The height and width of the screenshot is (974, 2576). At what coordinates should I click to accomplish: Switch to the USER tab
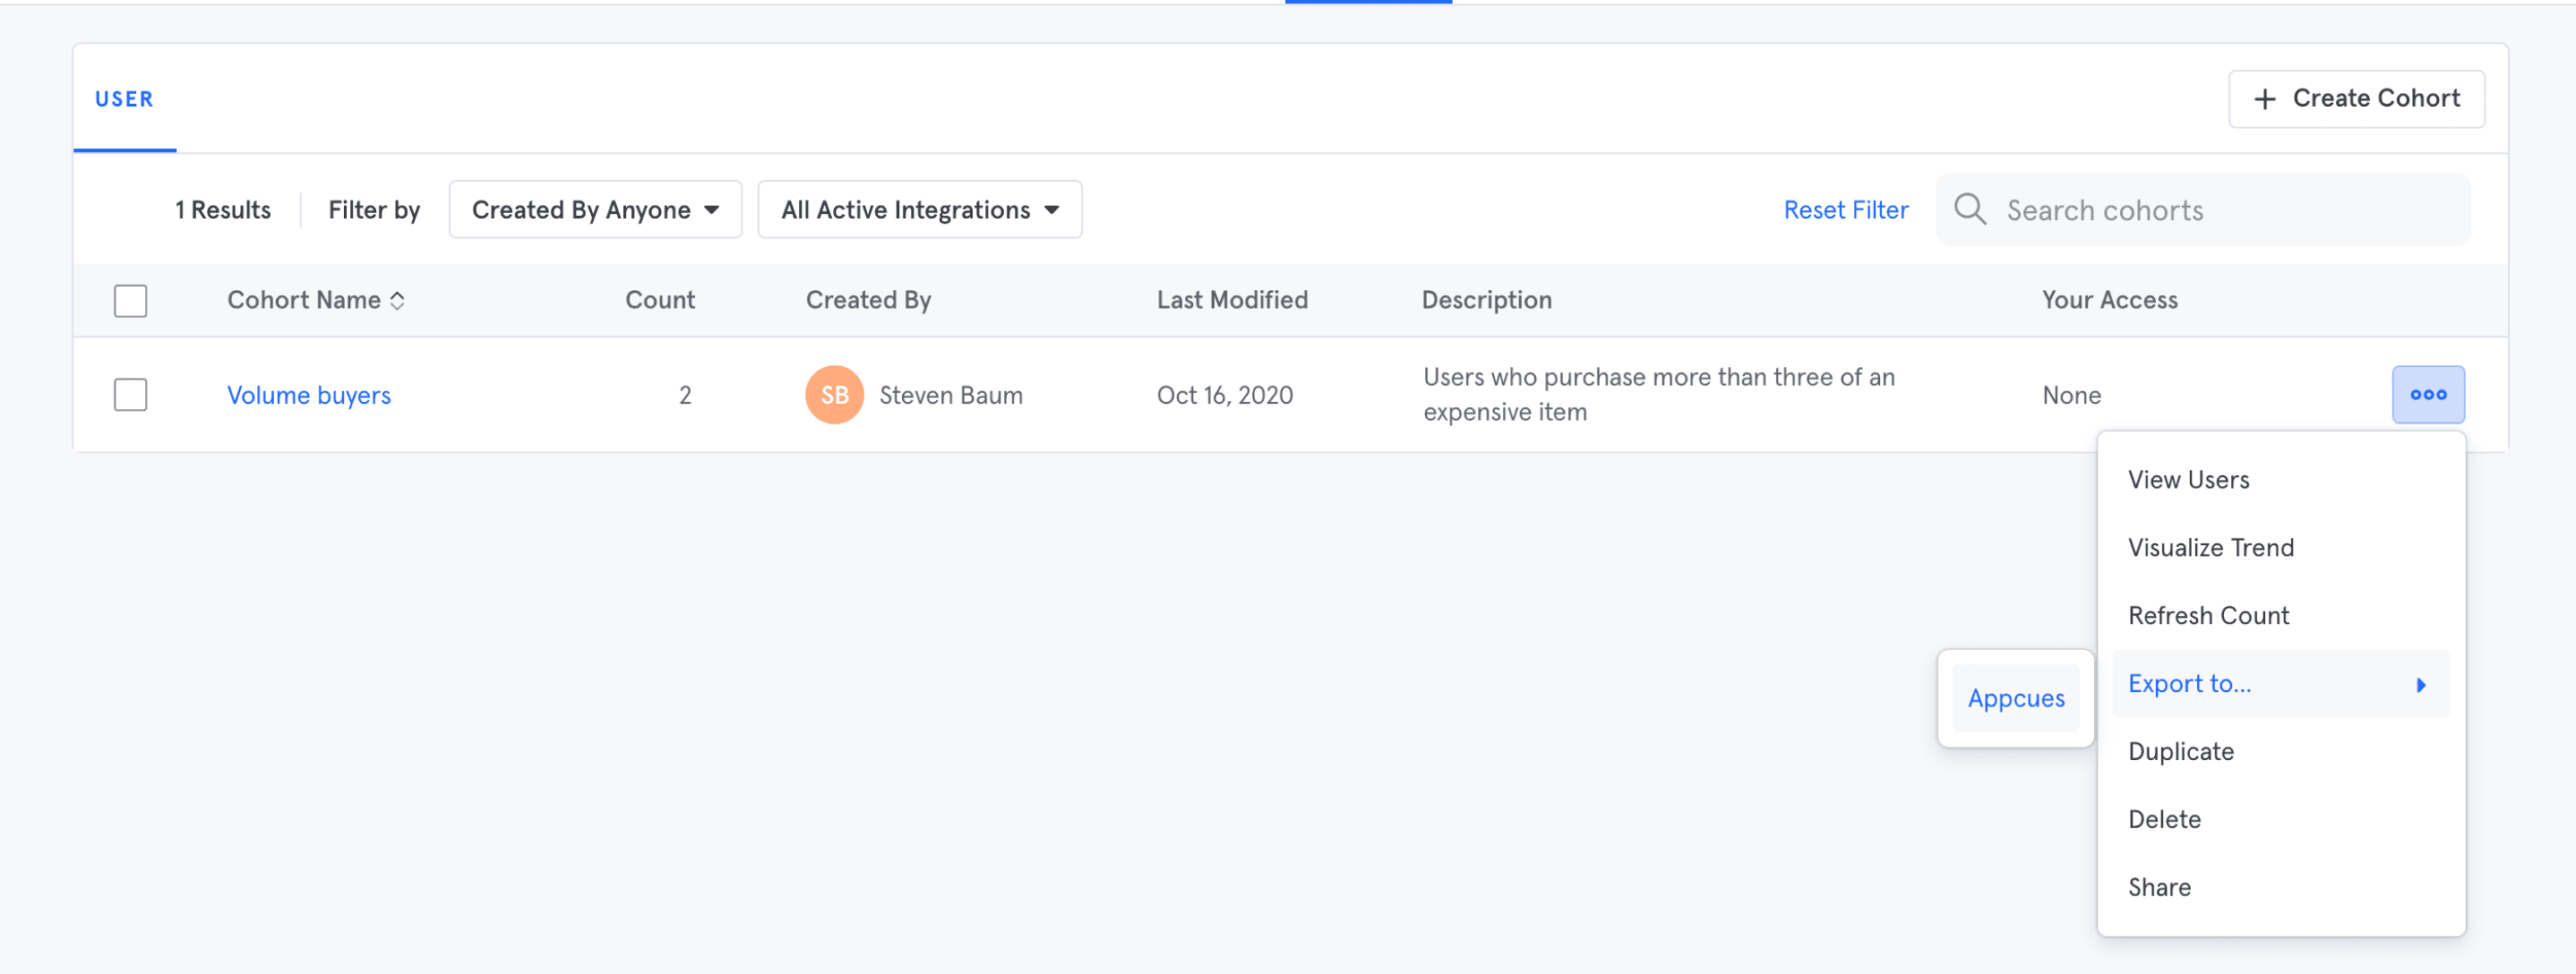tap(124, 98)
